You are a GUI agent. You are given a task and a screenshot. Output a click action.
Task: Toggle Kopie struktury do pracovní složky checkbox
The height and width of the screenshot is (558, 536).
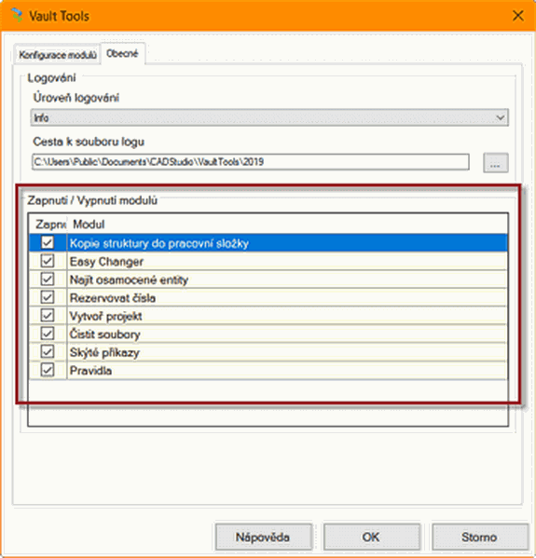click(48, 243)
